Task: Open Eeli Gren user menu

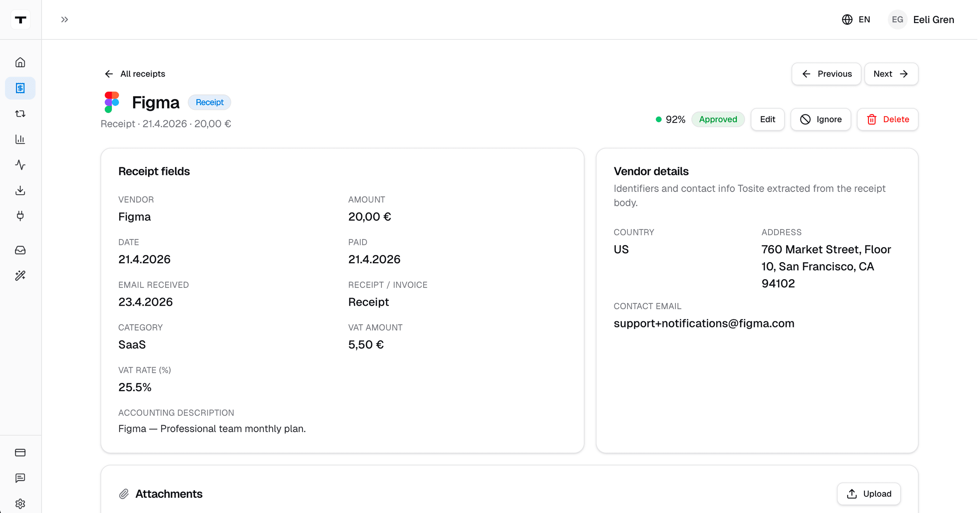Action: tap(921, 19)
